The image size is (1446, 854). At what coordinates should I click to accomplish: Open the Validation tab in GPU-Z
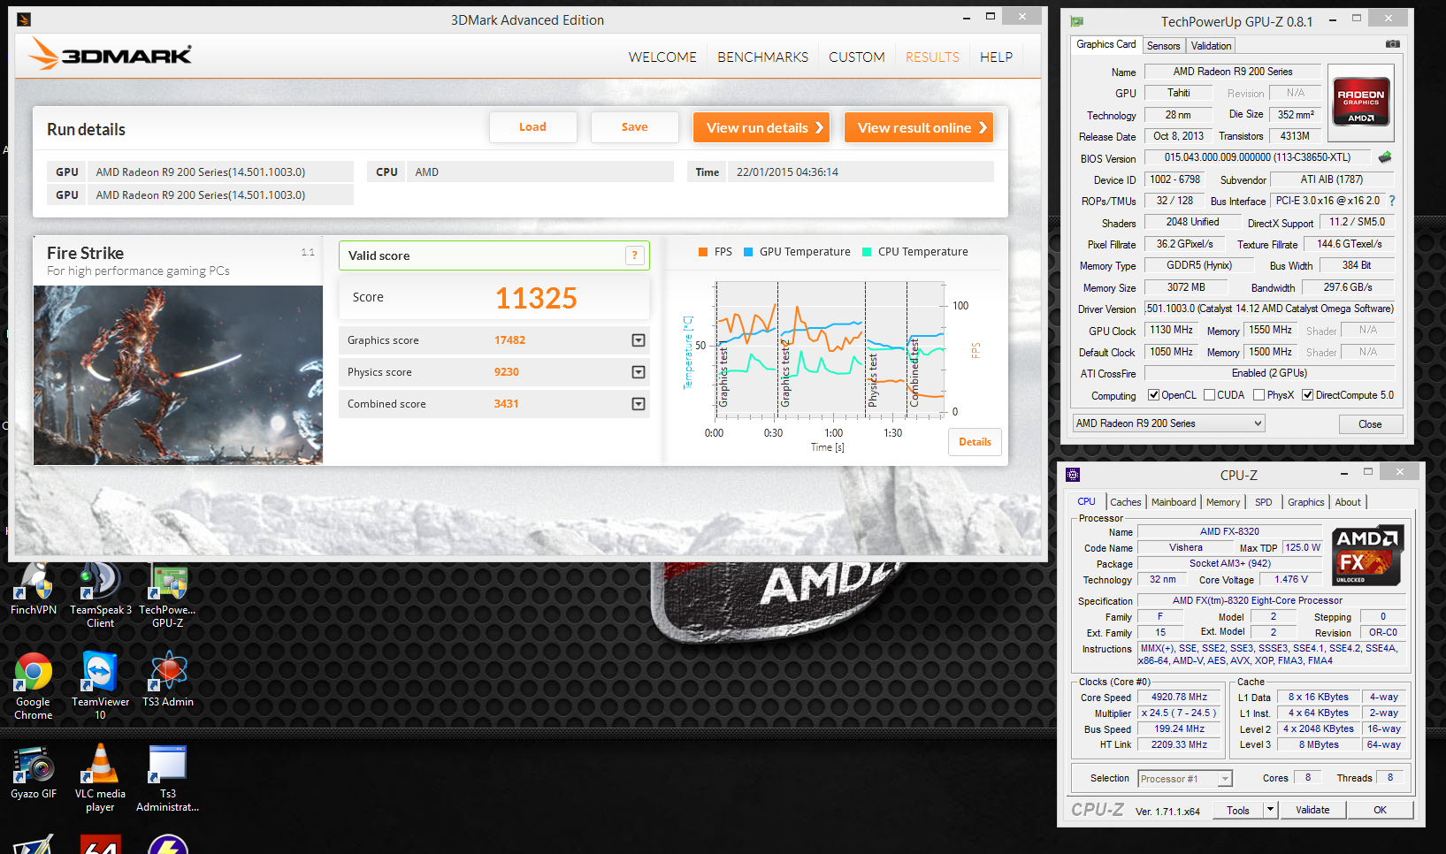coord(1211,46)
